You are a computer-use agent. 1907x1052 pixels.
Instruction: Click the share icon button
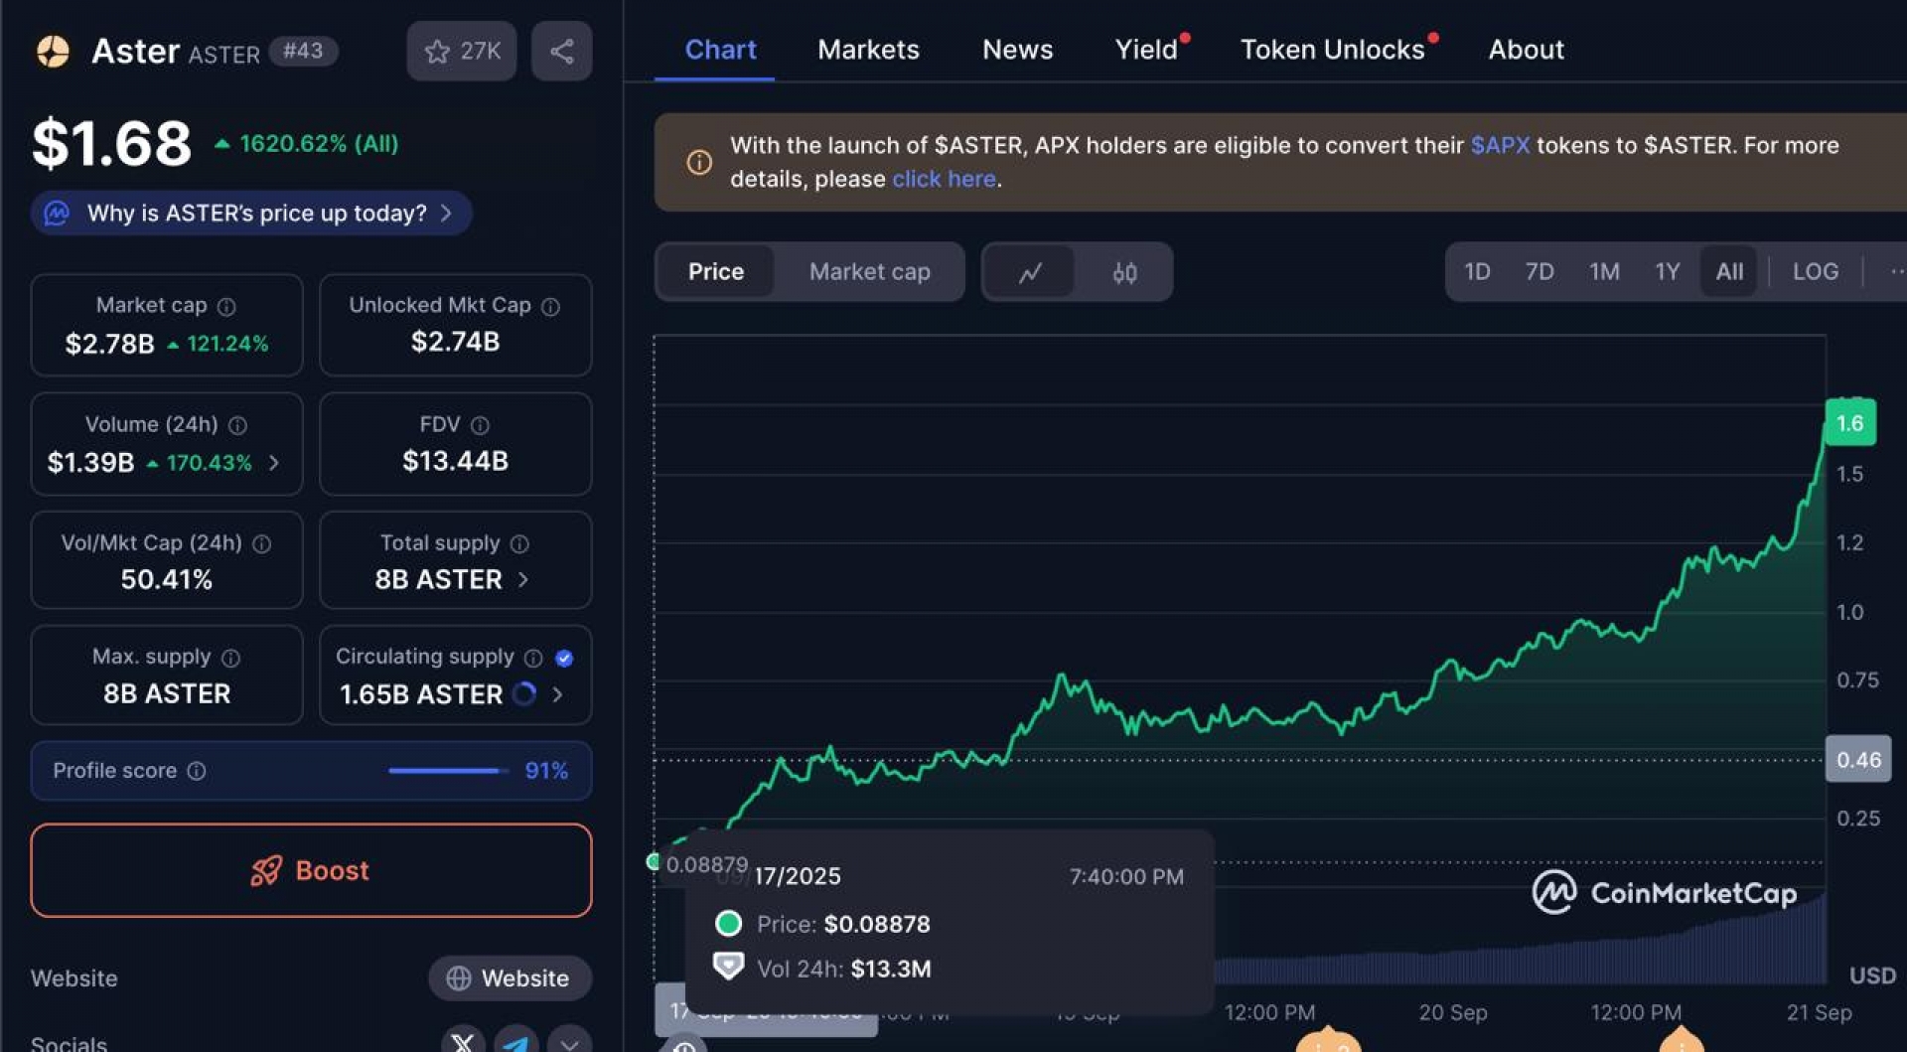(x=561, y=51)
